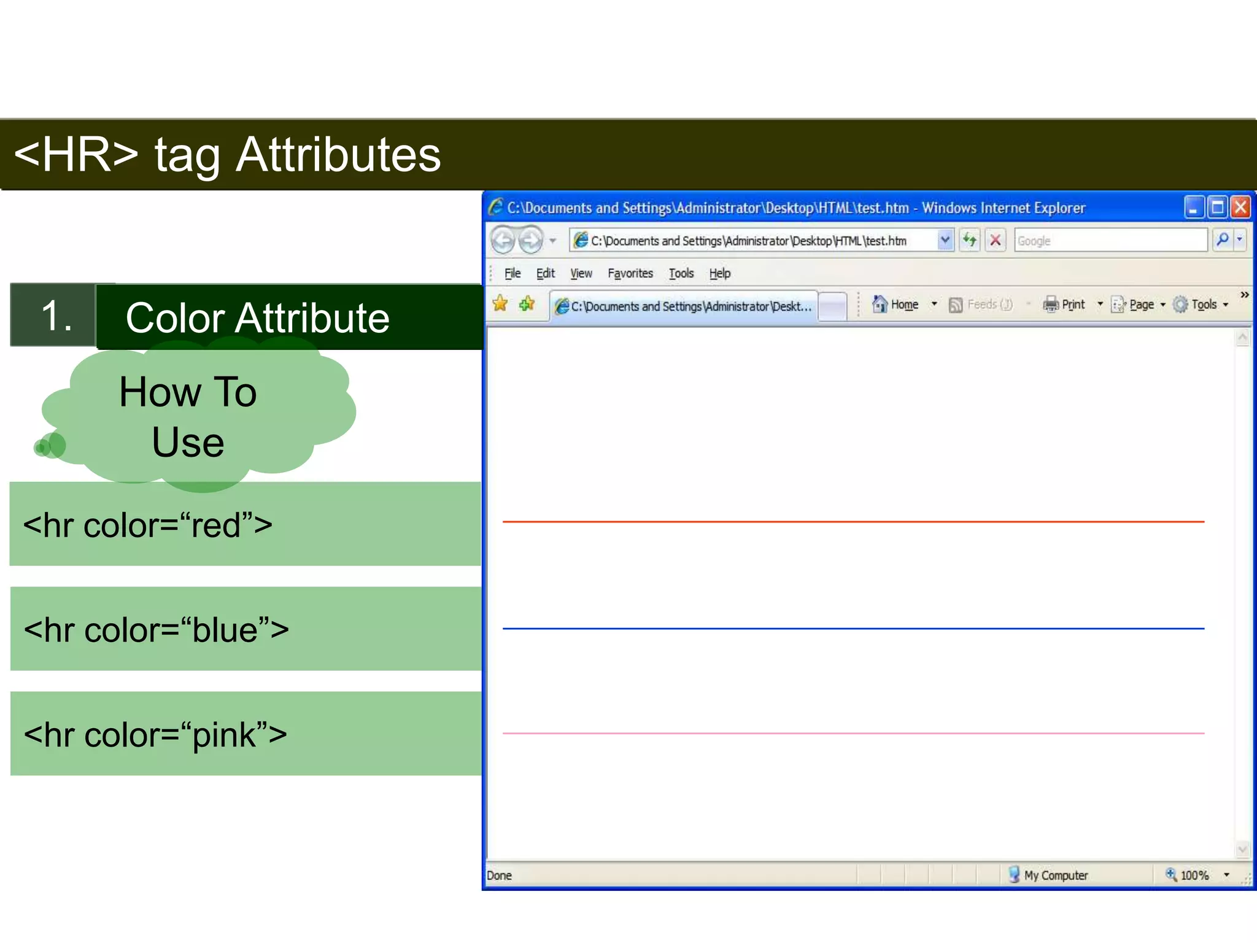Click the pink horizontal rule line

pyautogui.click(x=853, y=733)
